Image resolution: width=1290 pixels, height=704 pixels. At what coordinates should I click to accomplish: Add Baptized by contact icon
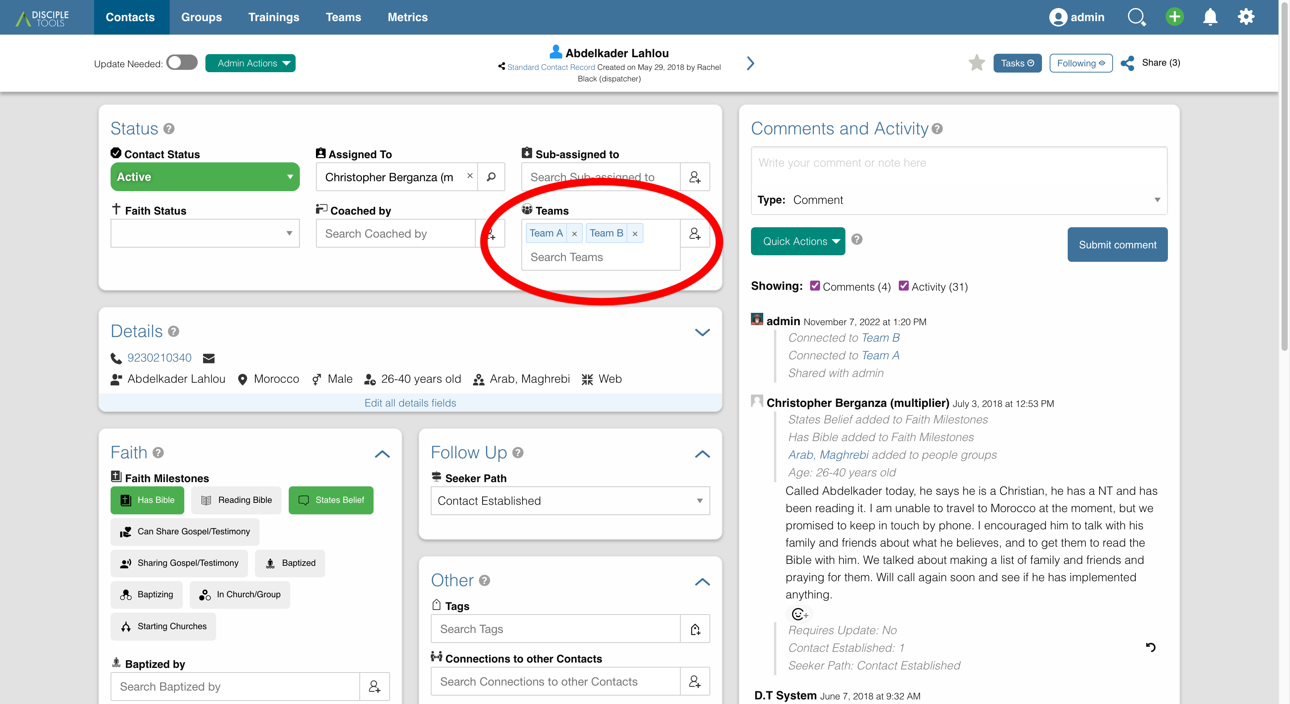coord(374,686)
